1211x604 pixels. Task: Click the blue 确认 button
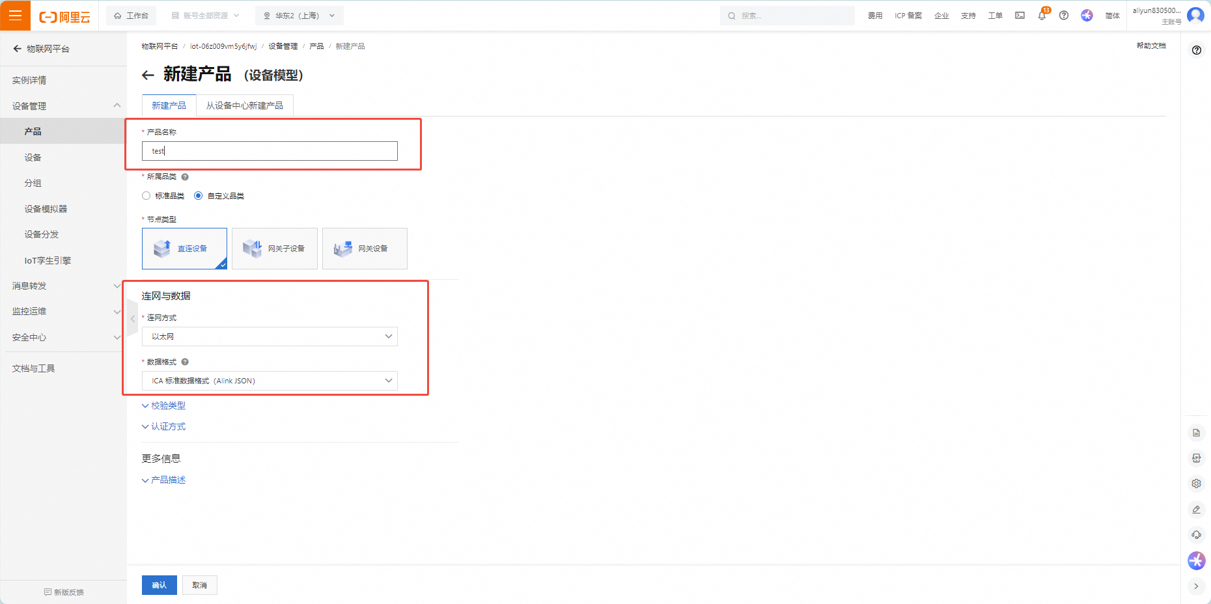click(160, 585)
